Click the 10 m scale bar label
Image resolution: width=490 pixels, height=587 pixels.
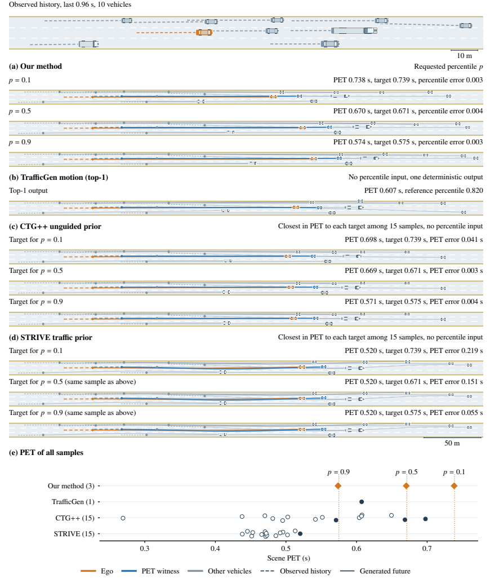[465, 56]
